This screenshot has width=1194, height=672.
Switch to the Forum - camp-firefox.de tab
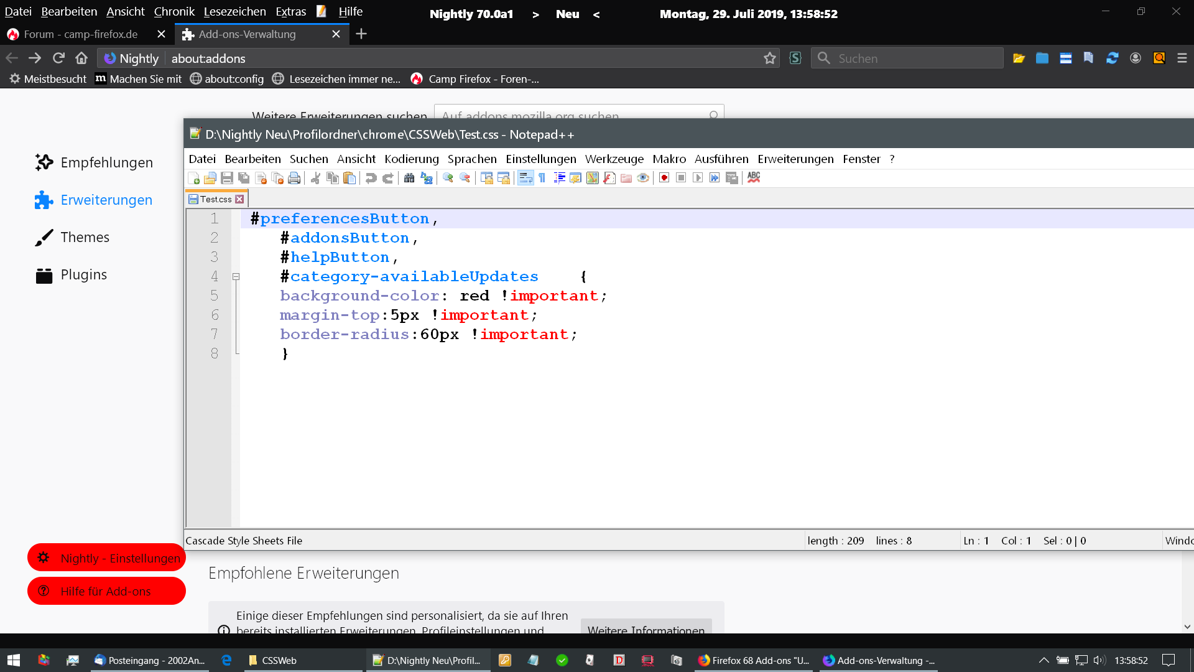coord(81,34)
